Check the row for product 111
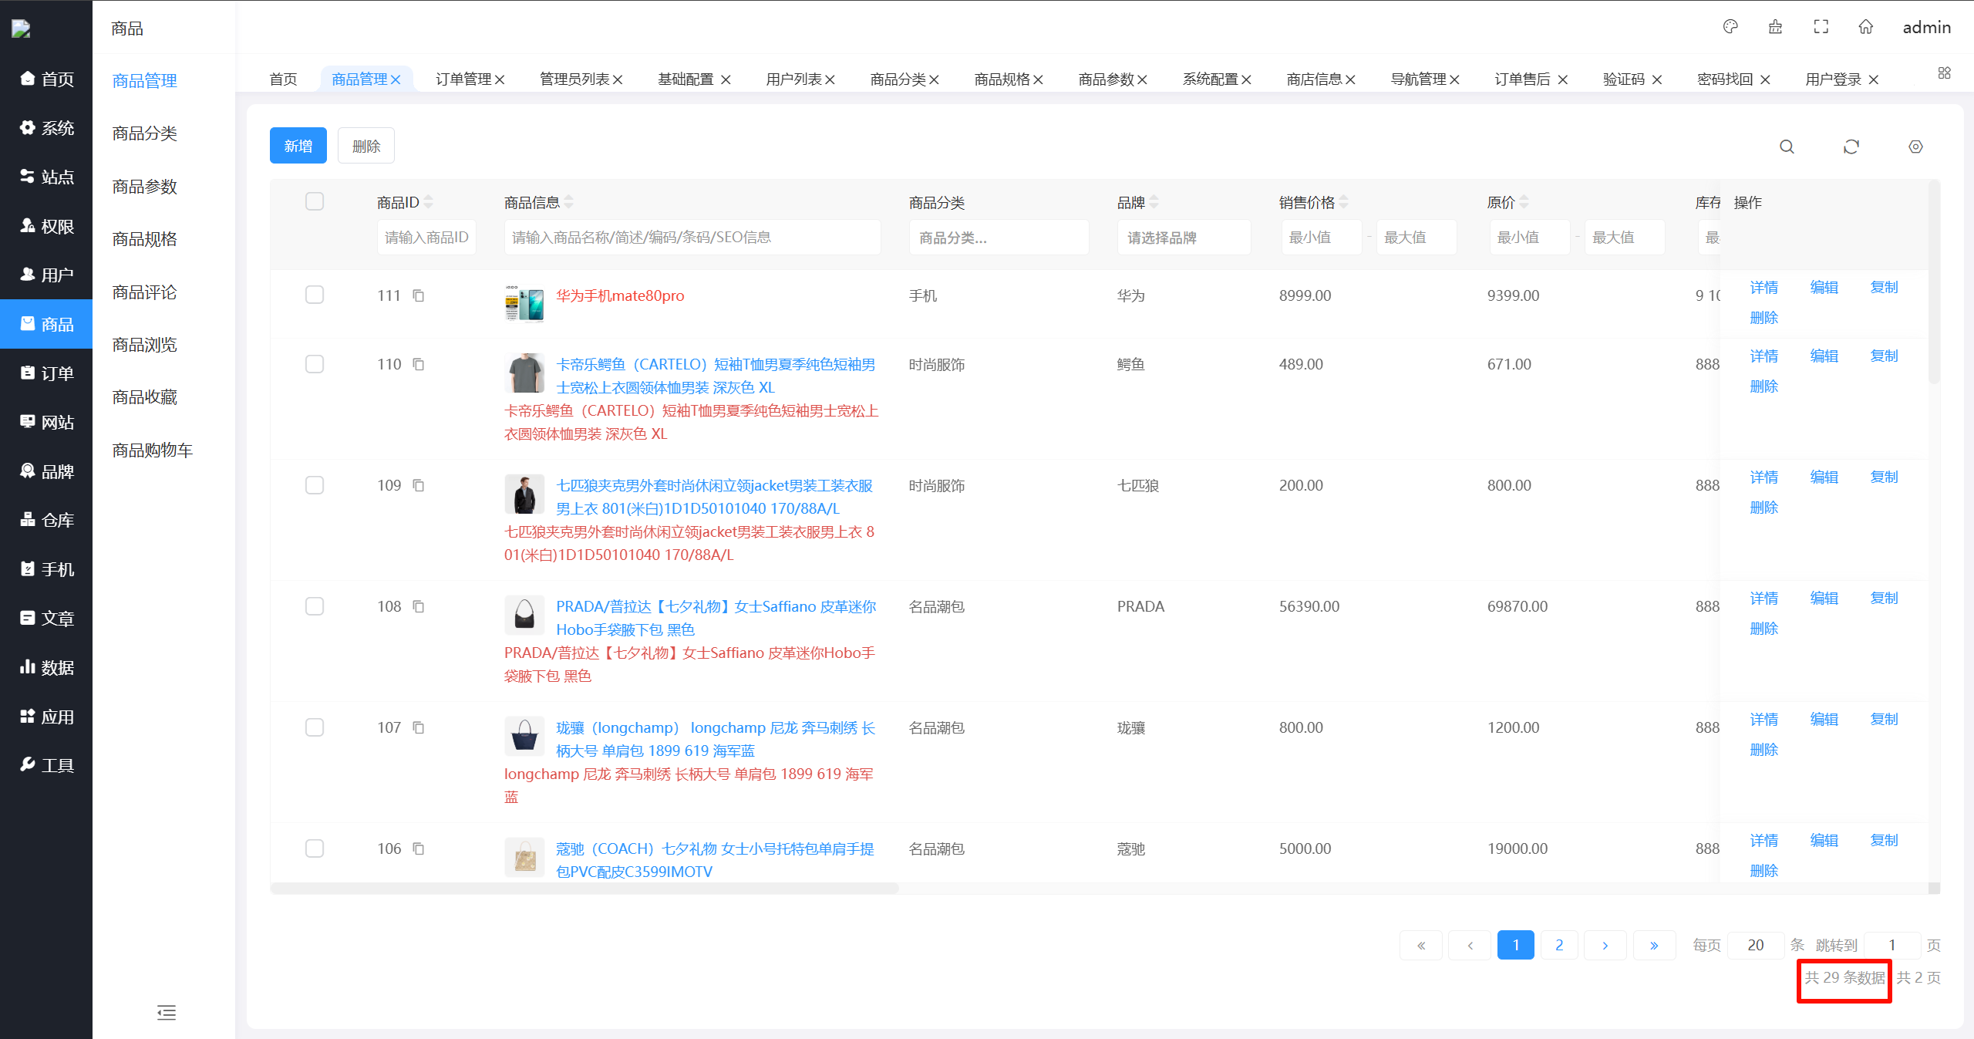The width and height of the screenshot is (1974, 1039). (315, 295)
